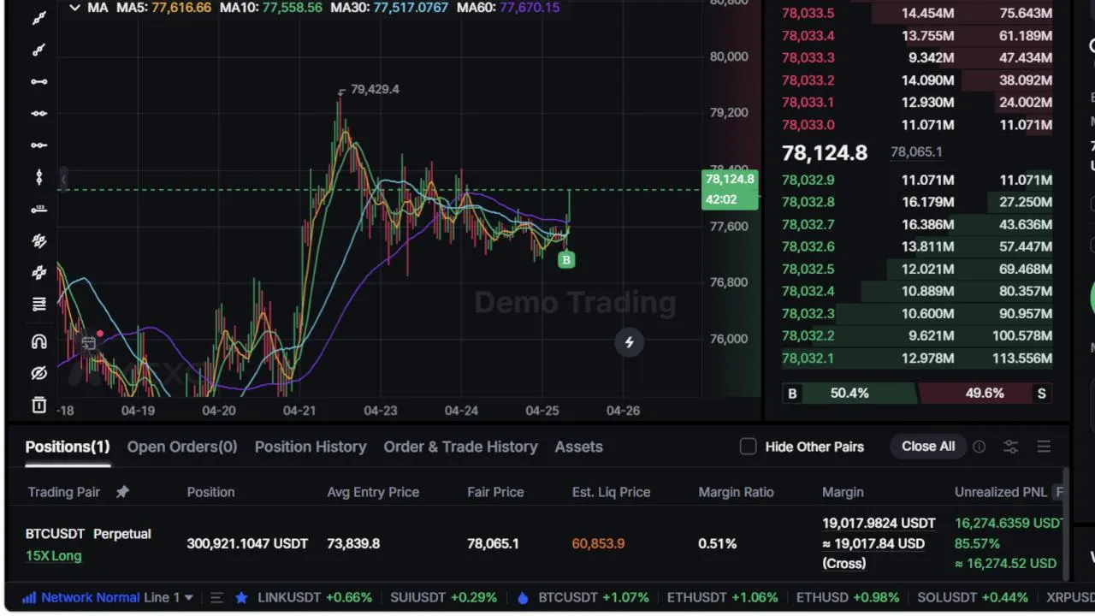Click the 73,839.8 average entry price
The width and height of the screenshot is (1095, 616).
pyautogui.click(x=353, y=543)
